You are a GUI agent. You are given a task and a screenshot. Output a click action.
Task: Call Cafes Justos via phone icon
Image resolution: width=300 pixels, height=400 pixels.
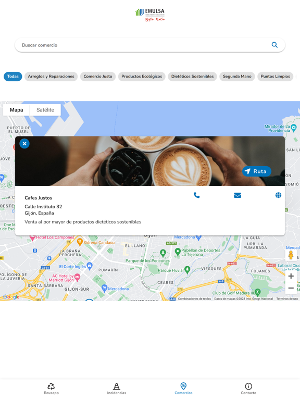click(x=196, y=195)
